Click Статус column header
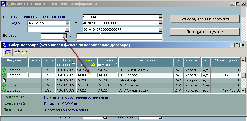Viewport: 247px width, 121px height. tap(192, 62)
